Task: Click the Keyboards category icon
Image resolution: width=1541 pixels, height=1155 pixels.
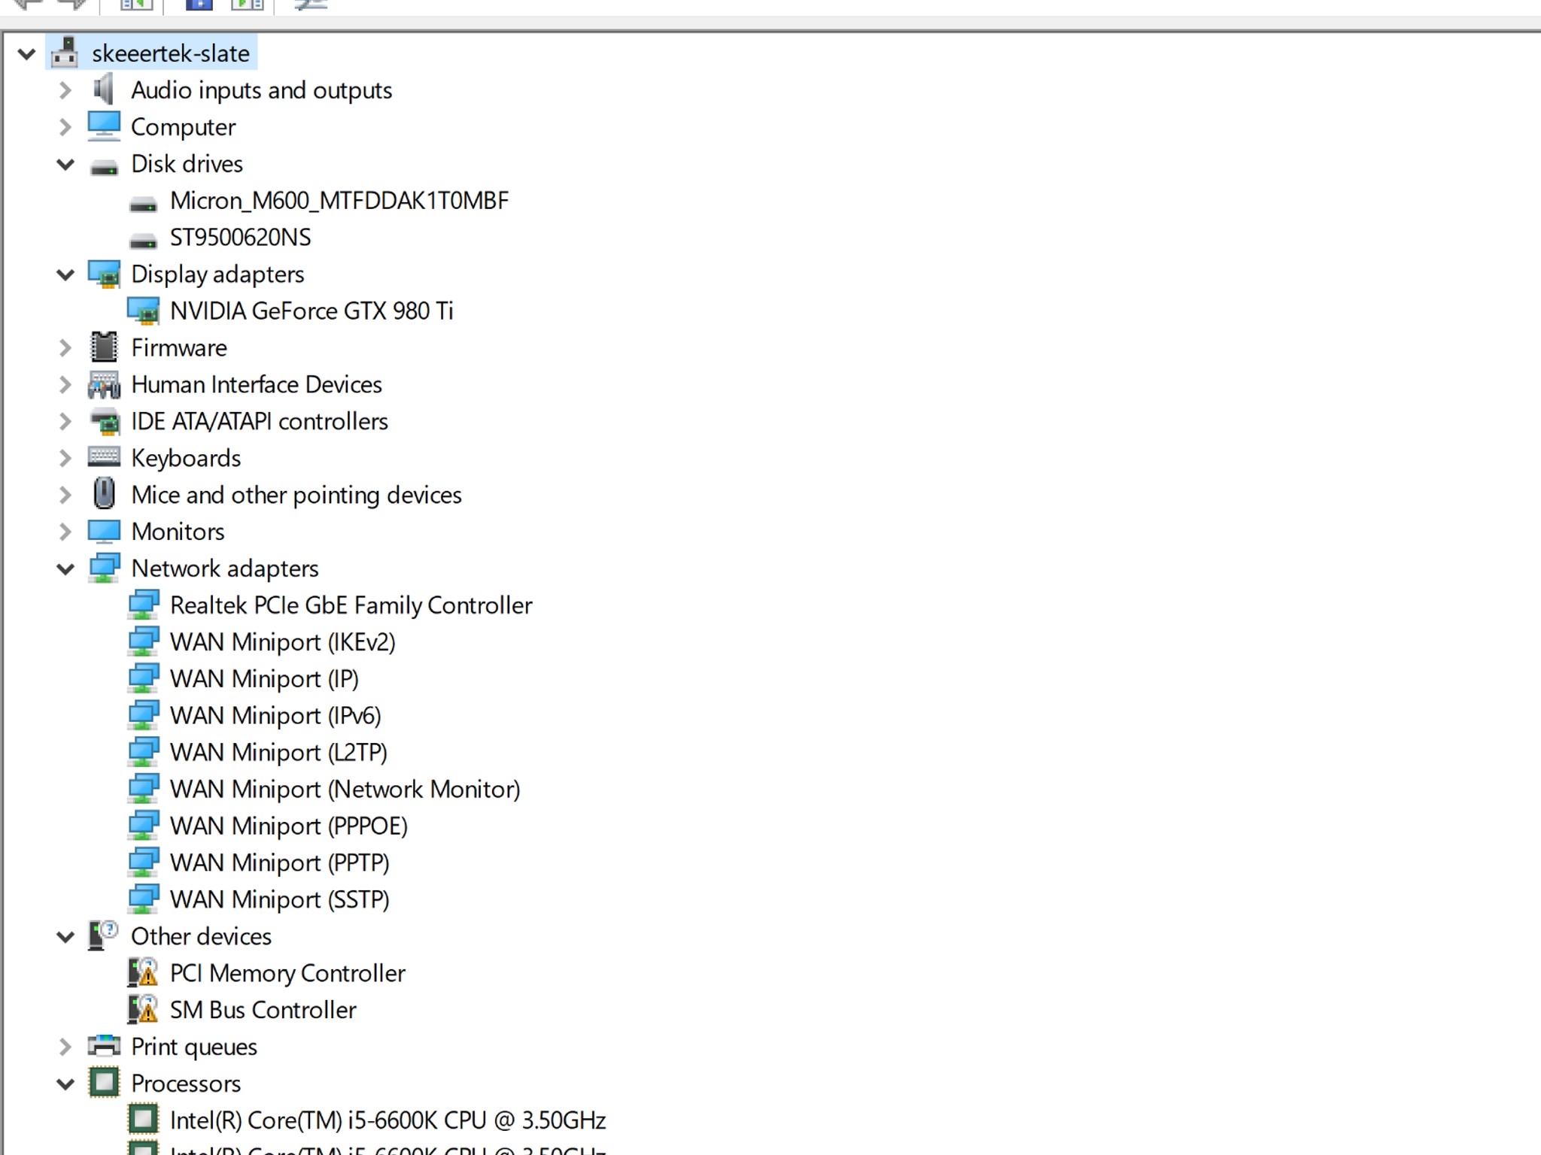Action: click(x=104, y=456)
